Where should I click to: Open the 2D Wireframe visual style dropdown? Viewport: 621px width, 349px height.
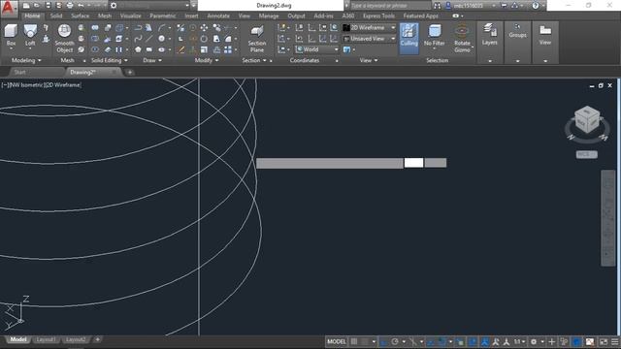pos(369,28)
